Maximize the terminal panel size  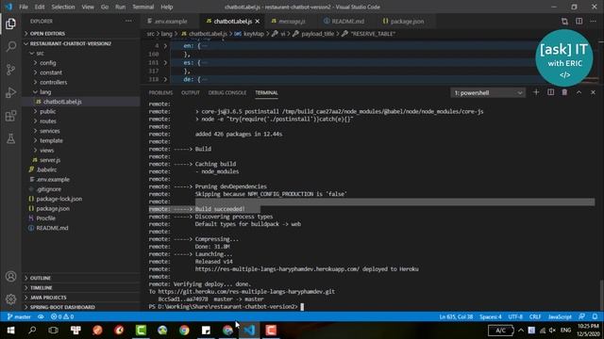[x=579, y=92]
